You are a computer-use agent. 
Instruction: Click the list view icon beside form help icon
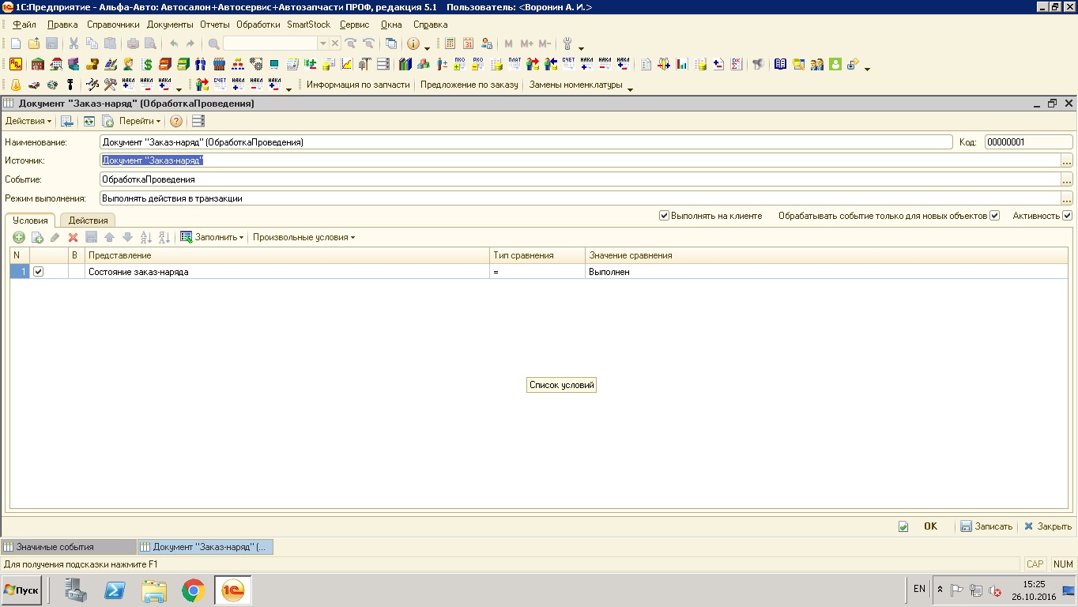(198, 121)
